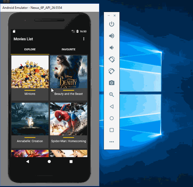Open extended controls via three dots
This screenshot has width=193, height=187.
pyautogui.click(x=112, y=142)
